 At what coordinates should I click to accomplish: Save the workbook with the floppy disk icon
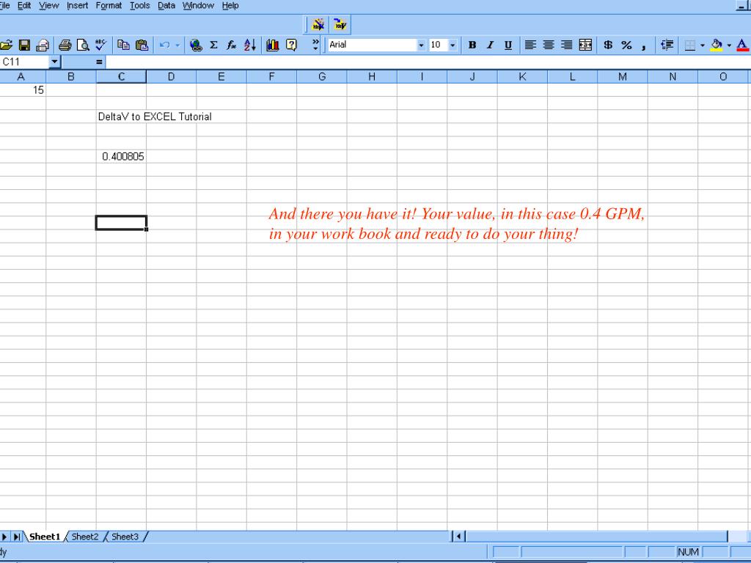[24, 45]
